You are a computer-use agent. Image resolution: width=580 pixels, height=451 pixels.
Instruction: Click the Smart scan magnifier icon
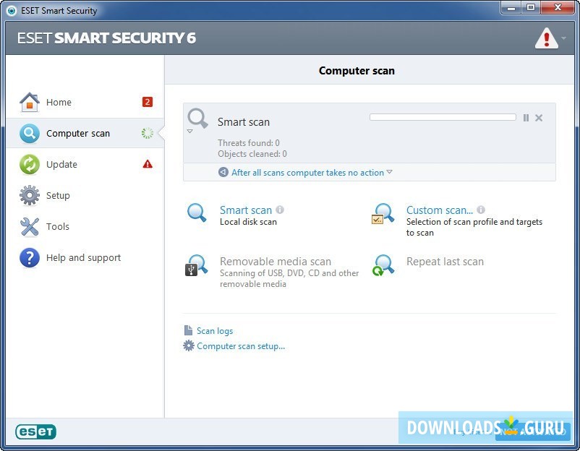pyautogui.click(x=197, y=213)
